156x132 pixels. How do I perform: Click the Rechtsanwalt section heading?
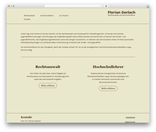tap(48, 67)
